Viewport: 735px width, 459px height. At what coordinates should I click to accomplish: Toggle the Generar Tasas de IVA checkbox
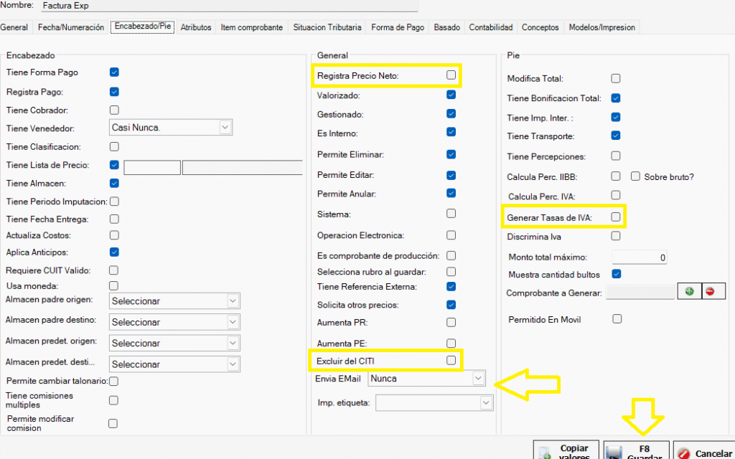click(616, 216)
